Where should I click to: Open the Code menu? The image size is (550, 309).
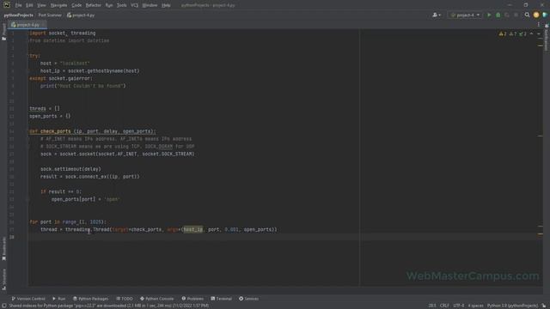pos(76,5)
